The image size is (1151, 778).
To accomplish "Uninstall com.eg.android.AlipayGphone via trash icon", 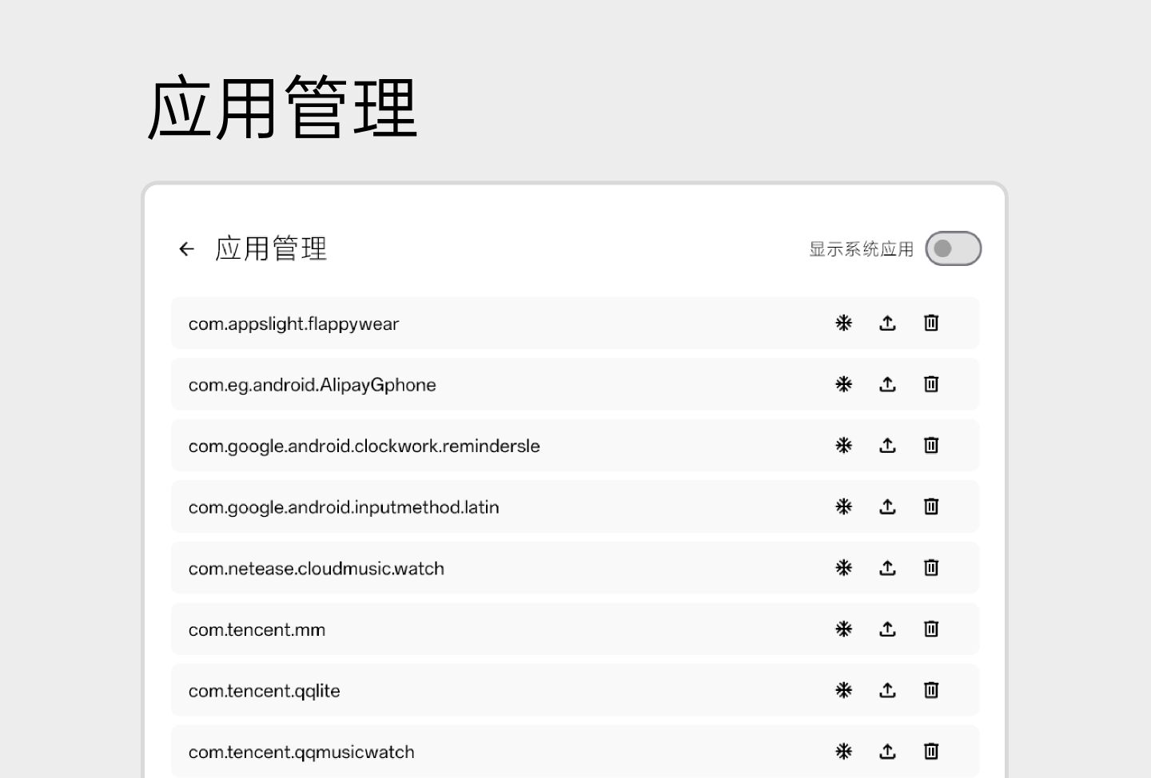I will [931, 384].
